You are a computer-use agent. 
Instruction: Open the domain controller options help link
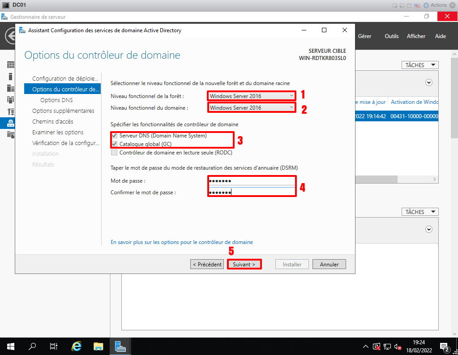tap(181, 242)
